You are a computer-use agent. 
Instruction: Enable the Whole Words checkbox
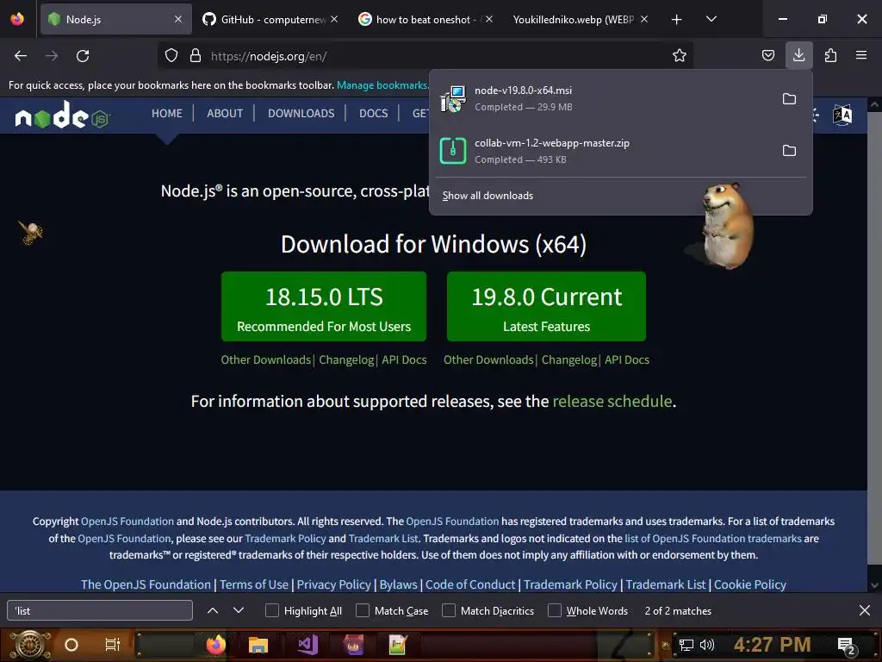(554, 610)
